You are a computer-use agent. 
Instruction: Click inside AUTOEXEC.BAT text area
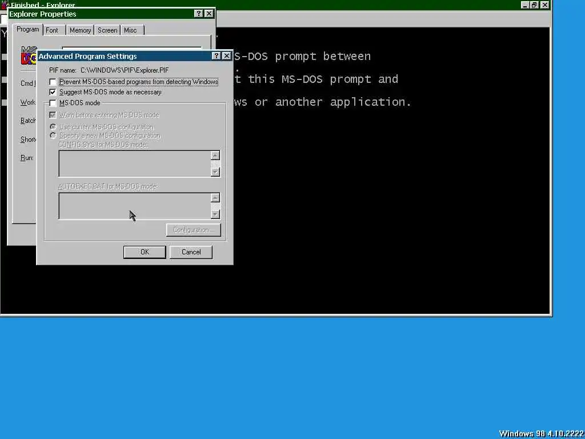click(134, 206)
